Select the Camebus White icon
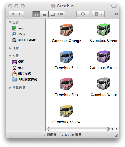 point(104,83)
